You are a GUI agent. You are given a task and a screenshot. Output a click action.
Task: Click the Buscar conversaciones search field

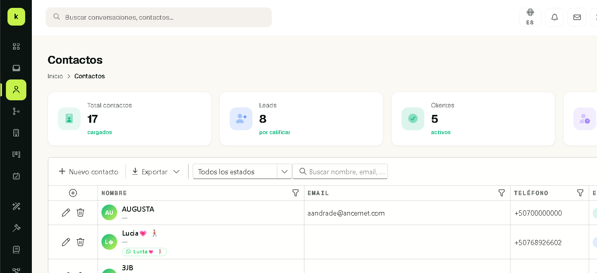coord(158,17)
